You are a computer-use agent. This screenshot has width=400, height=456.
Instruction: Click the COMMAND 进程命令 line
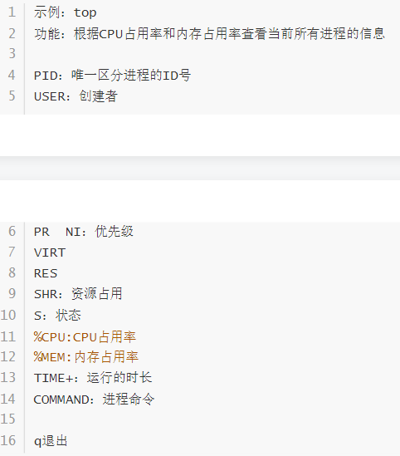coord(94,400)
